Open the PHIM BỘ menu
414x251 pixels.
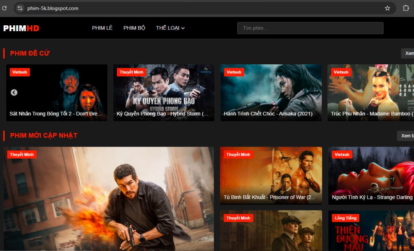tap(134, 28)
